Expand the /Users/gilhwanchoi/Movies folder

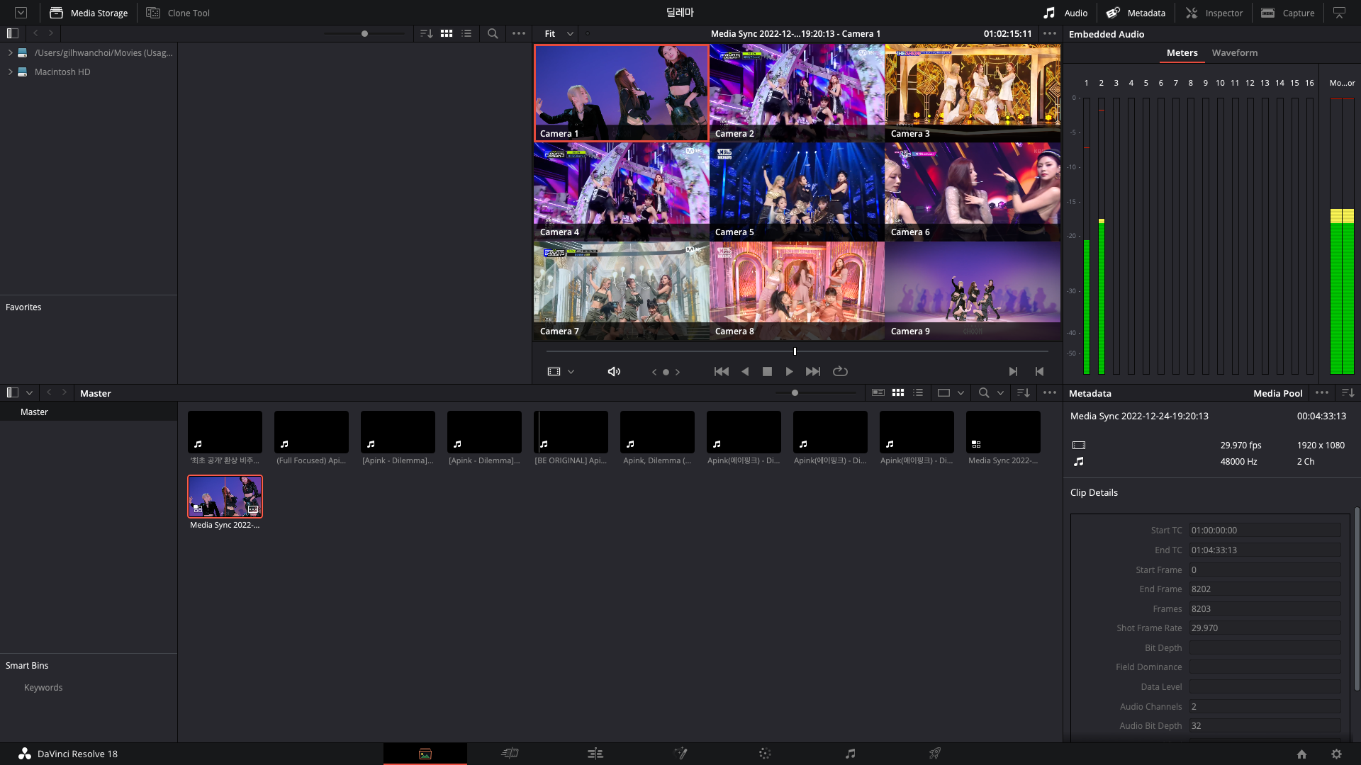(11, 52)
